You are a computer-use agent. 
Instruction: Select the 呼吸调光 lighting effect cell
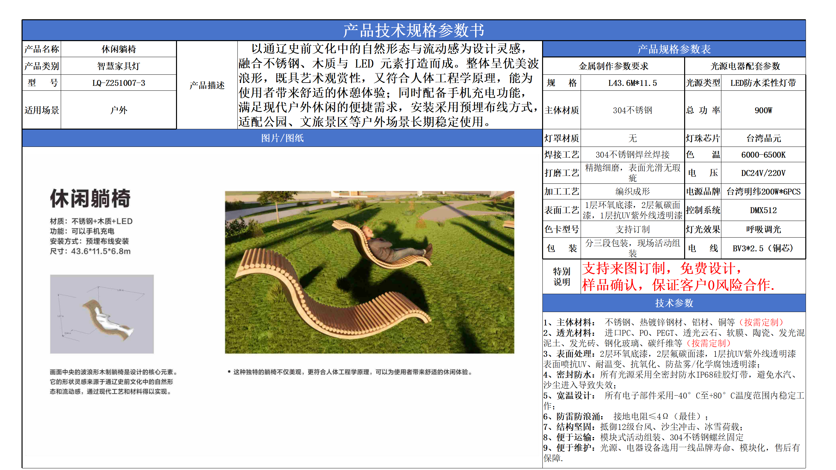(x=763, y=229)
